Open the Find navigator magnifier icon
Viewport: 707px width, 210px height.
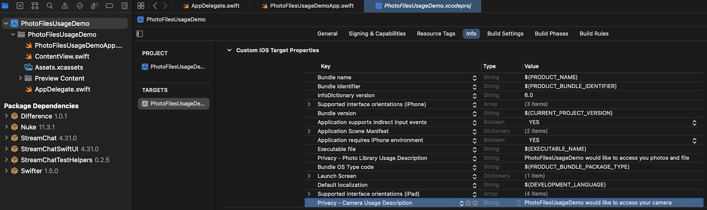tap(50, 6)
